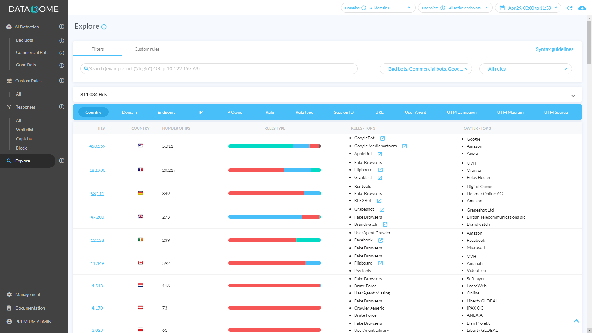Click the refresh icon in top bar

(570, 8)
